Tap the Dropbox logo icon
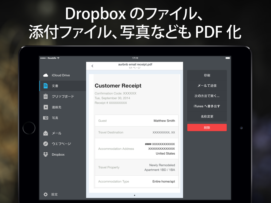The image size is (271, 203). coord(46,154)
